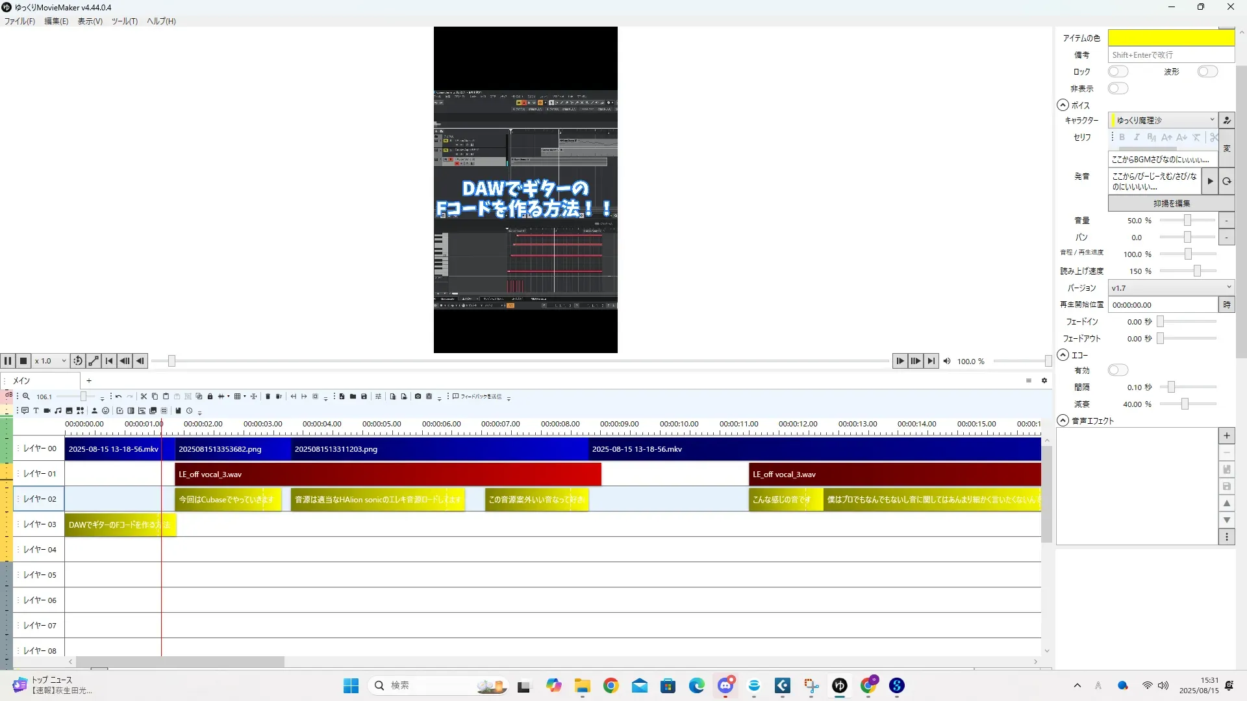Click the pause playback button

(x=8, y=361)
